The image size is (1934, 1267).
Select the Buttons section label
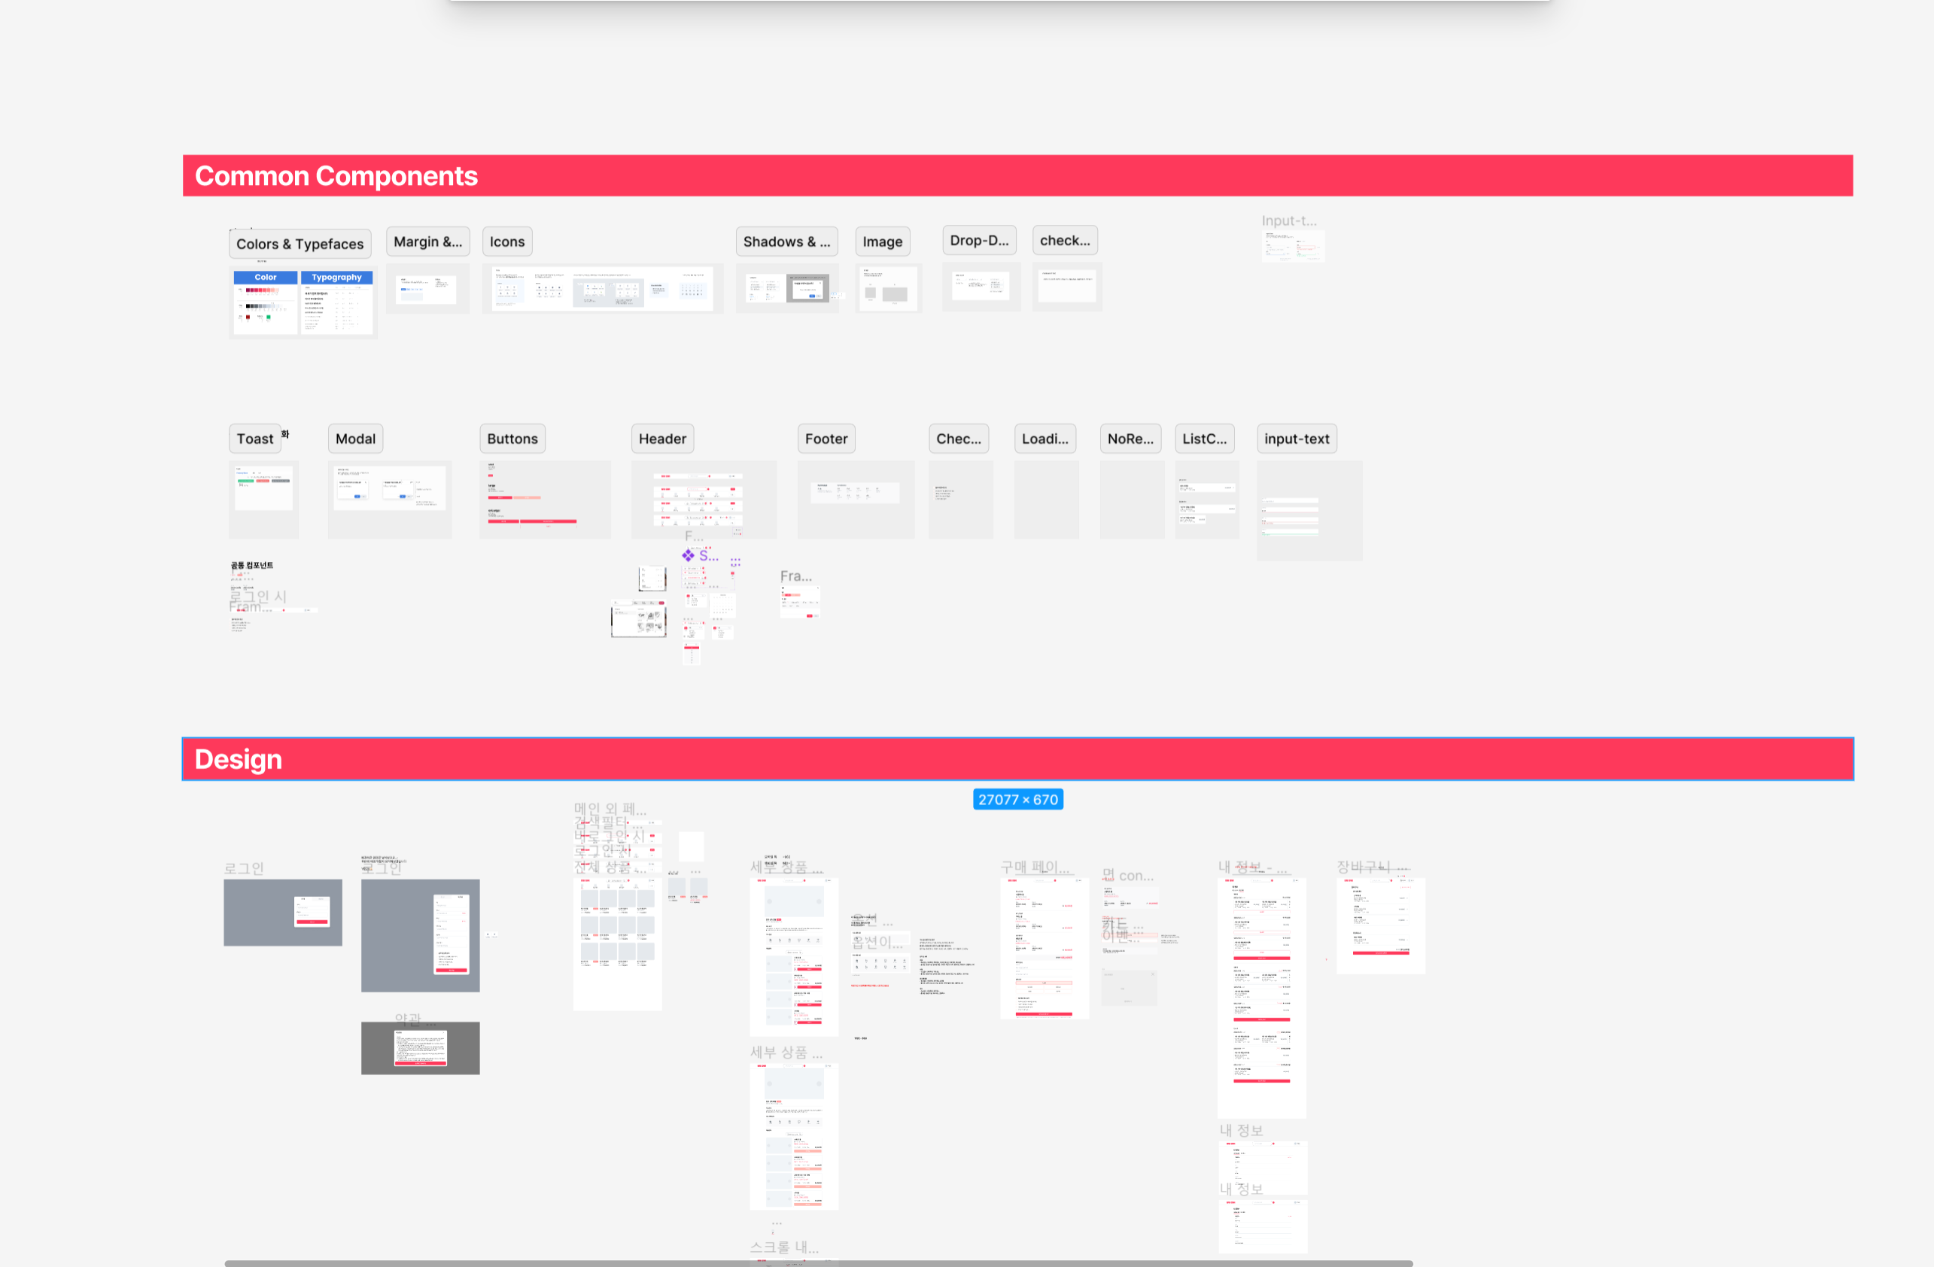pos(512,439)
